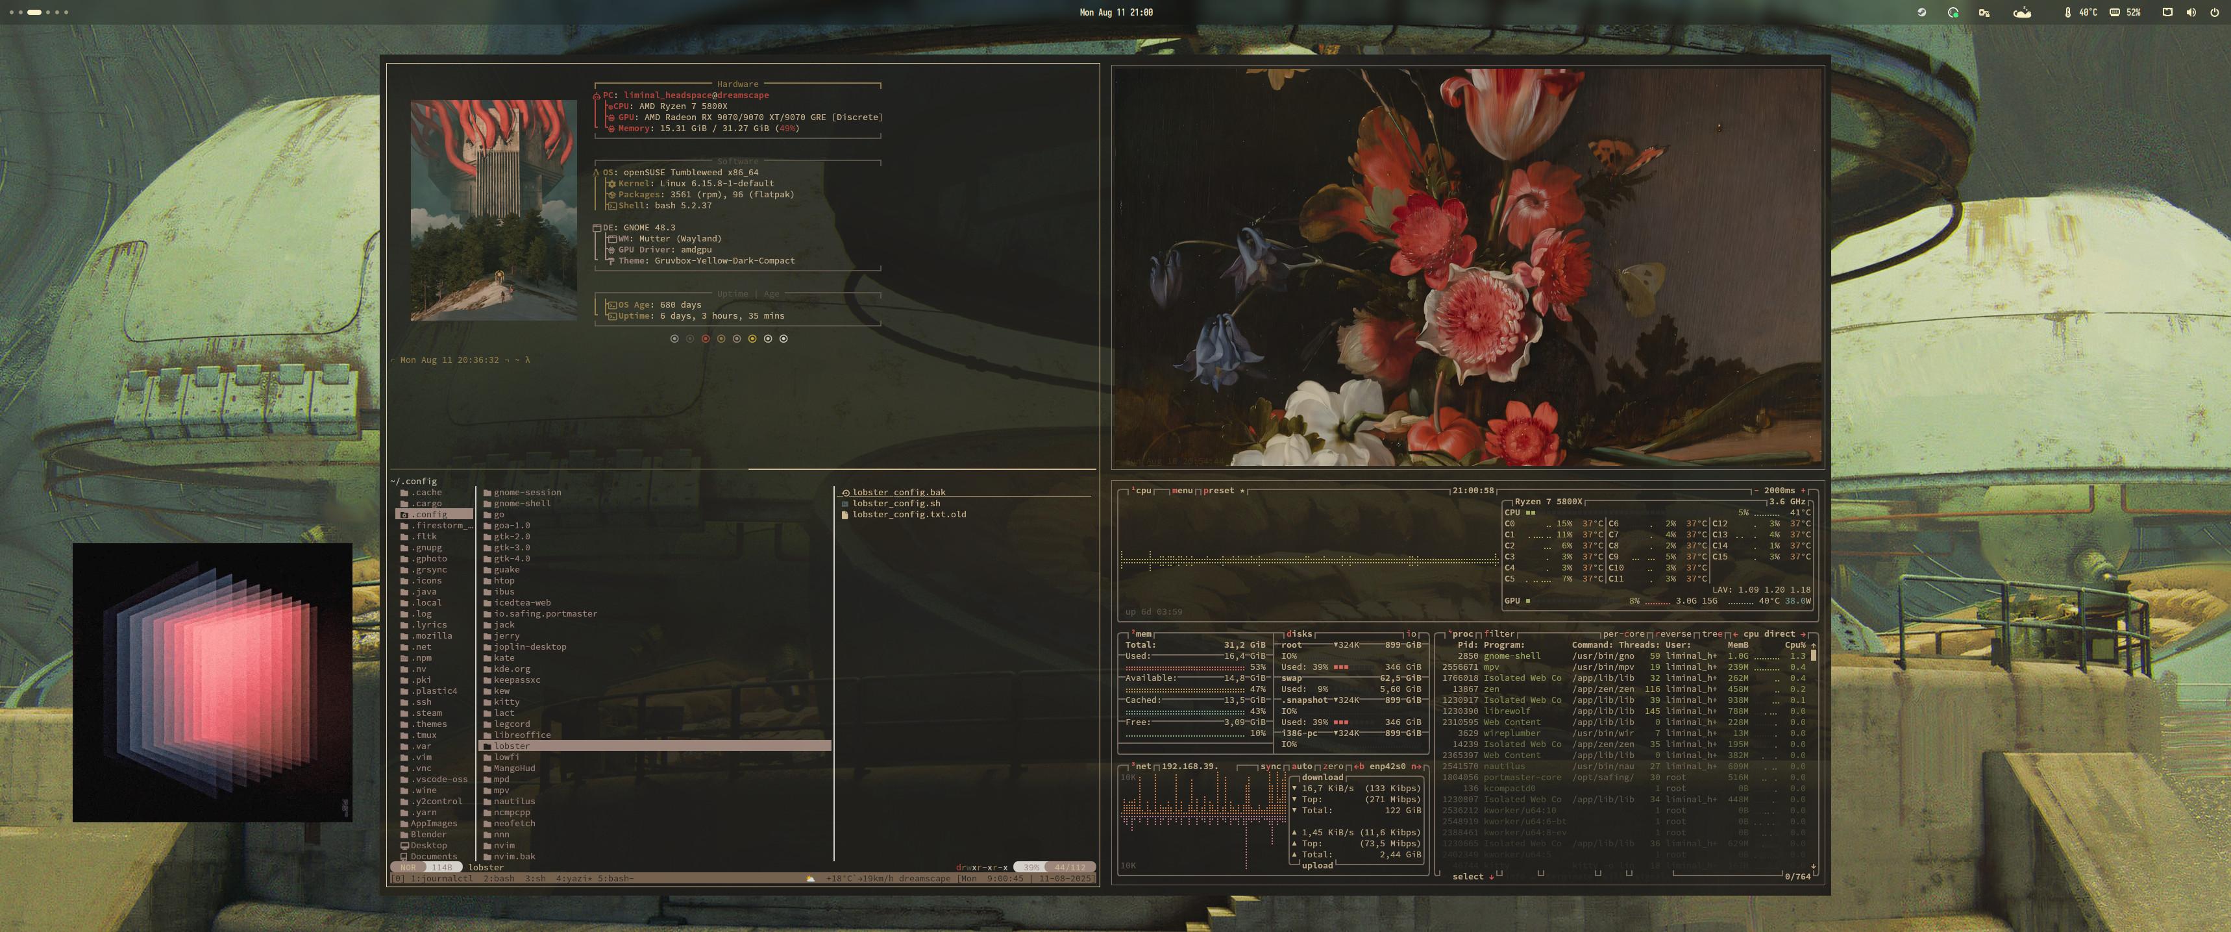
Task: Open the sleeping cloud weather indicator
Action: pos(2021,12)
